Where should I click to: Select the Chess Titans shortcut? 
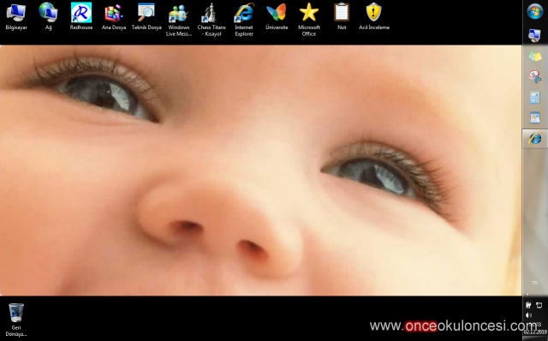(x=211, y=20)
